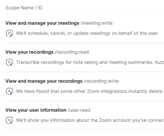
Task: Click the edit note icon for recording:read
Action: pyautogui.click(x=10, y=62)
